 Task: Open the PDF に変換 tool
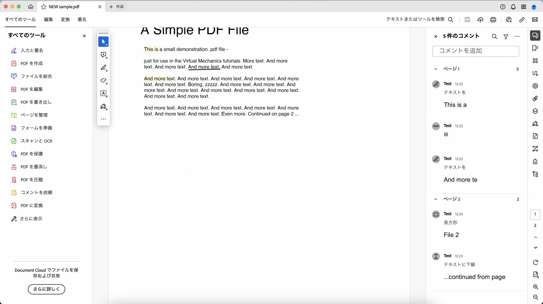coord(27,206)
